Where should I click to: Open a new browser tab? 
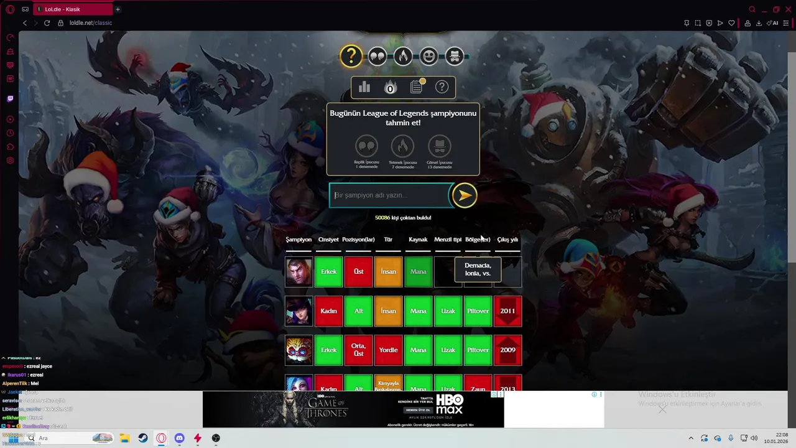point(118,9)
